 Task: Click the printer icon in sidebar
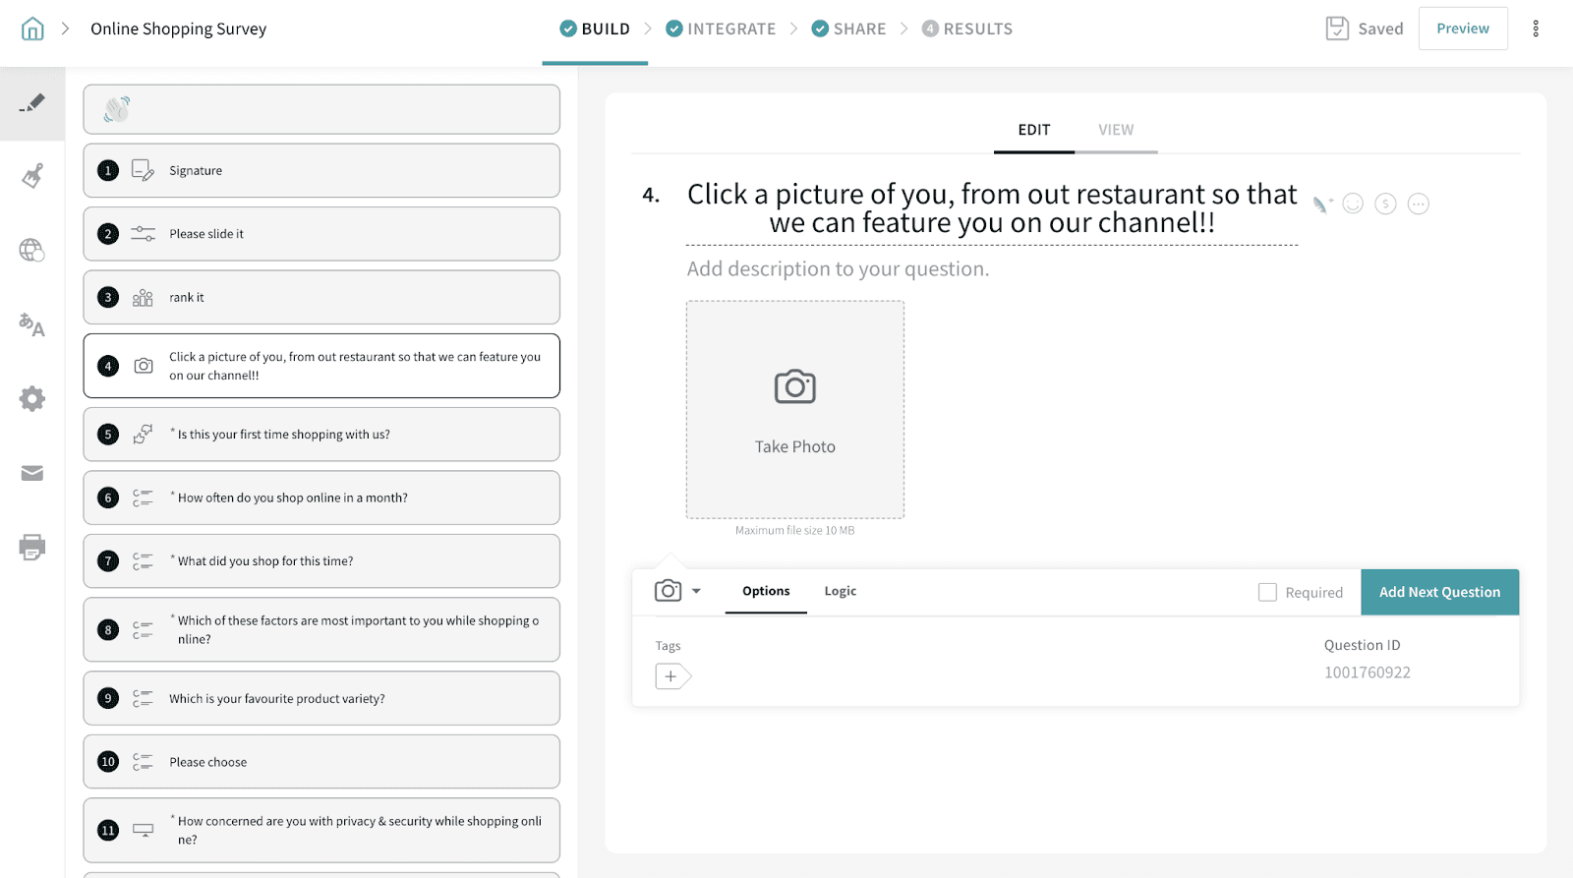point(32,547)
